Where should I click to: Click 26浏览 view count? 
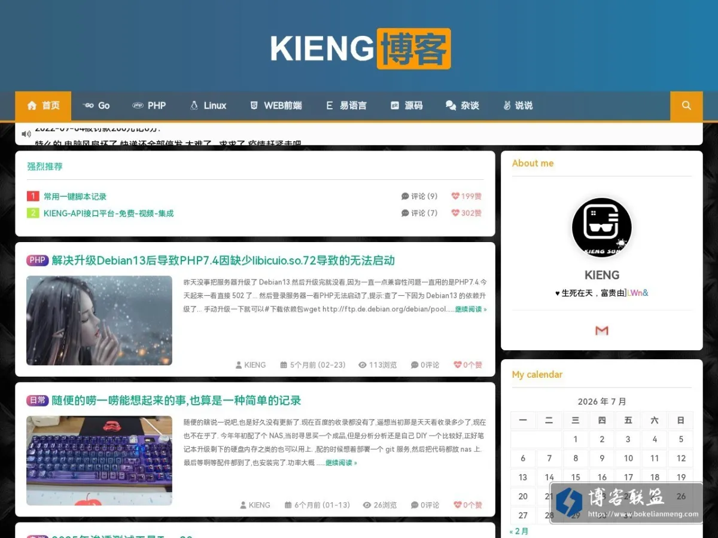pos(380,505)
